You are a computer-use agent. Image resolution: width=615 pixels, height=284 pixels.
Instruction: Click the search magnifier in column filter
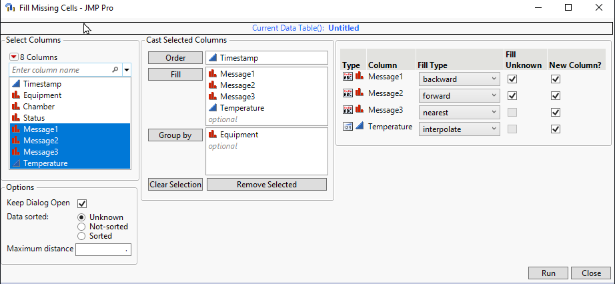[115, 69]
